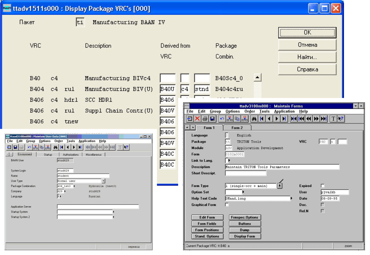
Task: Go to previous record in Maintain Forms toolbar
Action: 269,119
